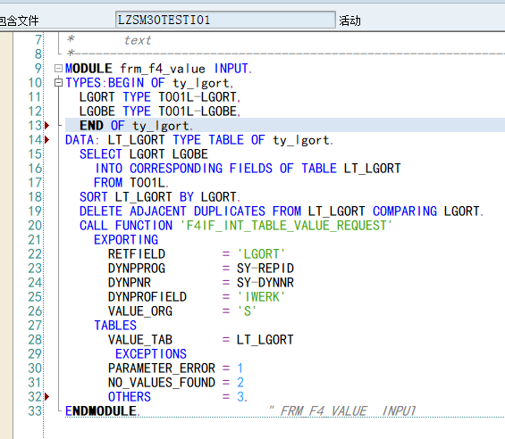Click DYNPROFIELD parameter name
The image size is (505, 439).
pos(147,297)
